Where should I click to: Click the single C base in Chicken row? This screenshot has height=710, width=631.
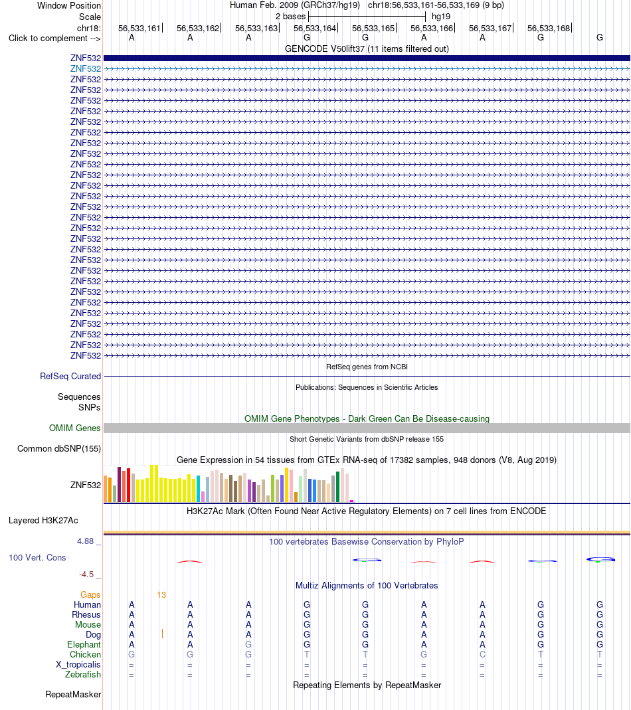tap(482, 655)
